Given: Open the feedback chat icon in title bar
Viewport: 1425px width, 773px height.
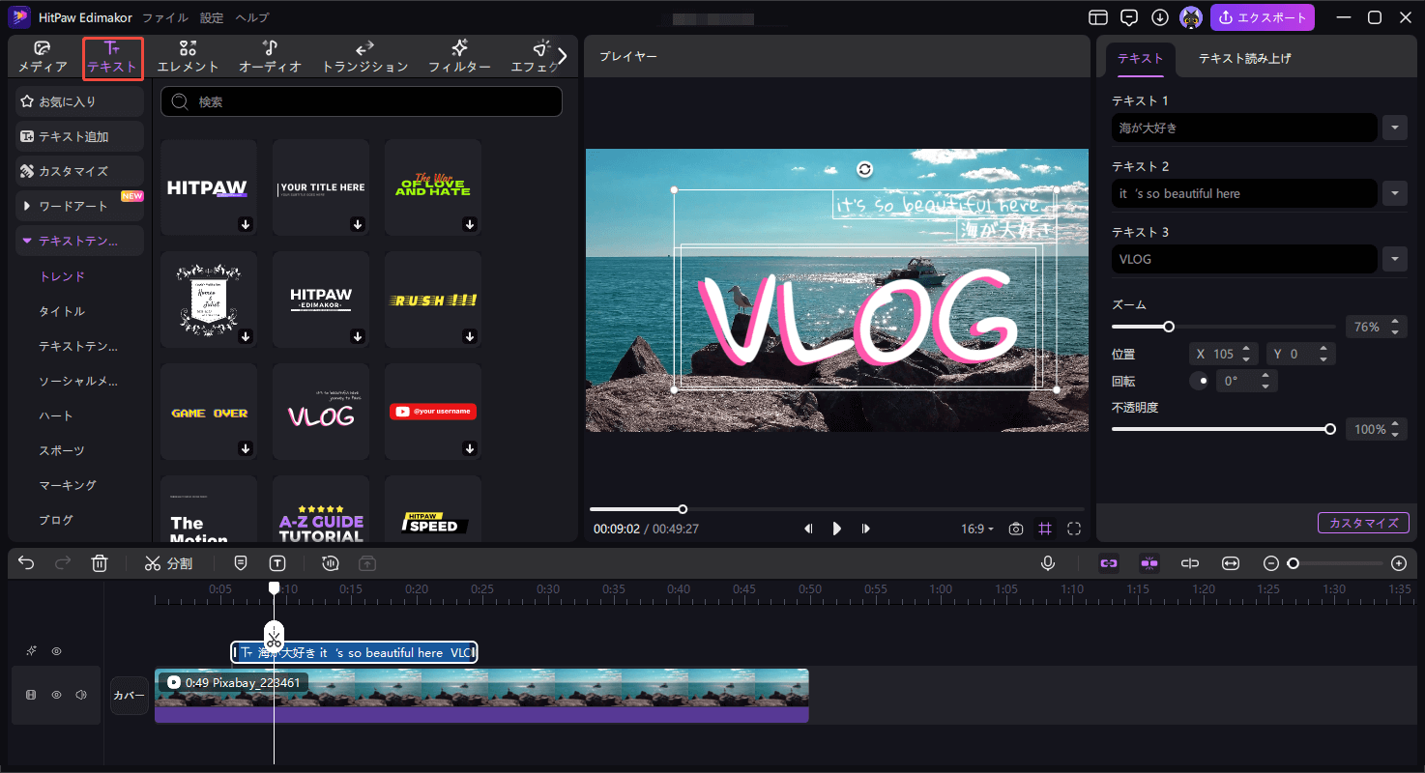Looking at the screenshot, I should point(1128,17).
